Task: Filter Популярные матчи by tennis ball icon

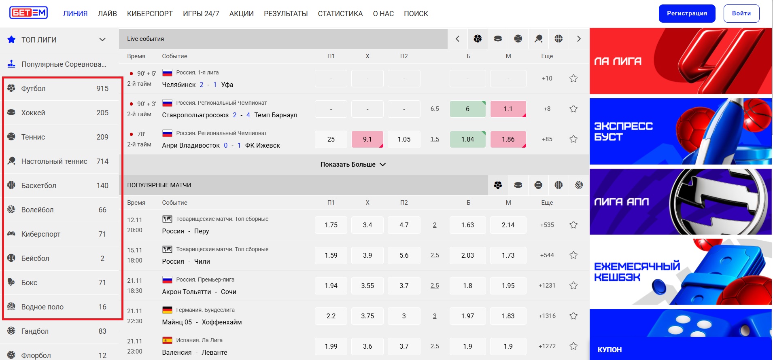Action: click(x=538, y=185)
